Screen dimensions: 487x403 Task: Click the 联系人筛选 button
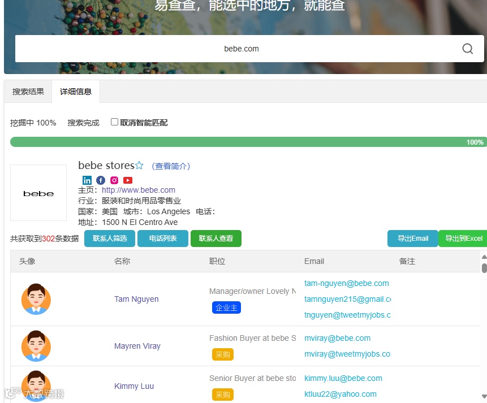coord(110,239)
